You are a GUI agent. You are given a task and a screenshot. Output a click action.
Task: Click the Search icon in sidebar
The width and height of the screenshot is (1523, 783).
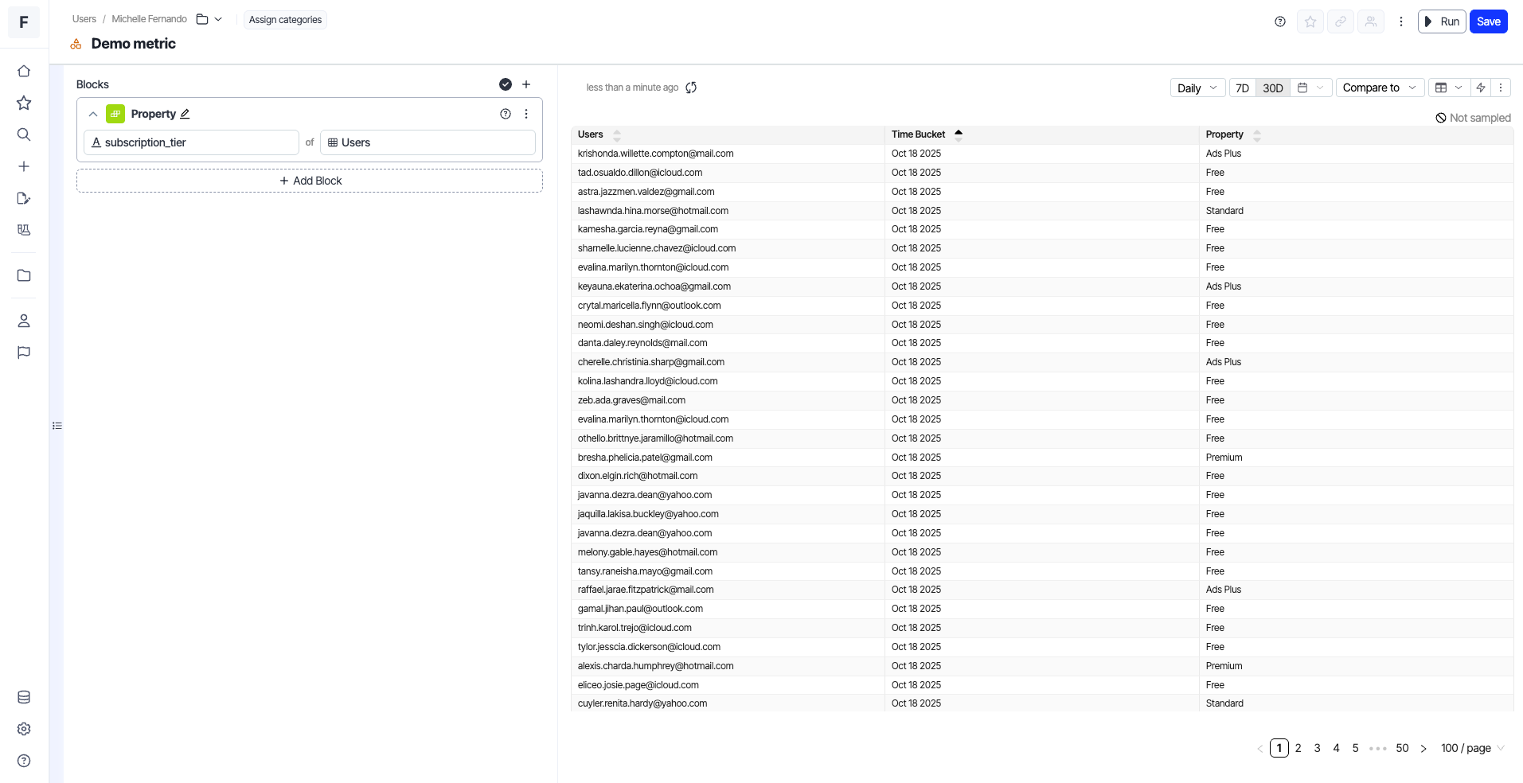click(x=24, y=134)
